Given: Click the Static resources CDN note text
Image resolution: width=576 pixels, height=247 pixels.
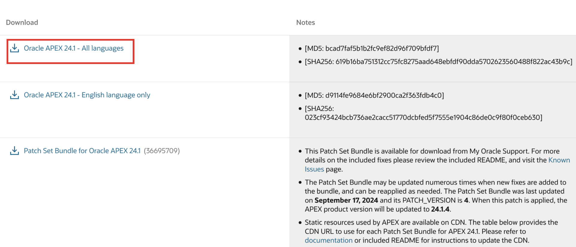Looking at the screenshot, I should pyautogui.click(x=431, y=222).
